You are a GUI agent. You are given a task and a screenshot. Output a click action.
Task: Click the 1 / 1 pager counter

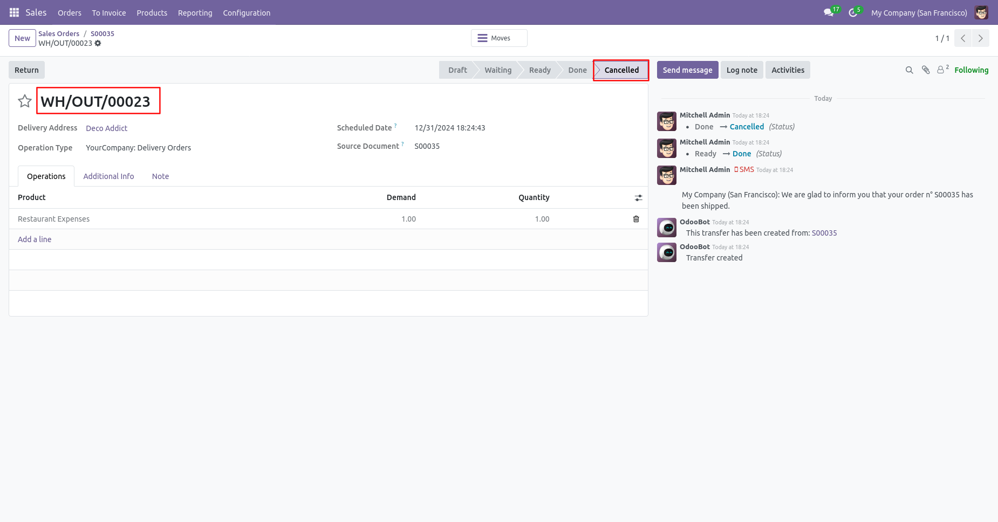click(x=942, y=38)
